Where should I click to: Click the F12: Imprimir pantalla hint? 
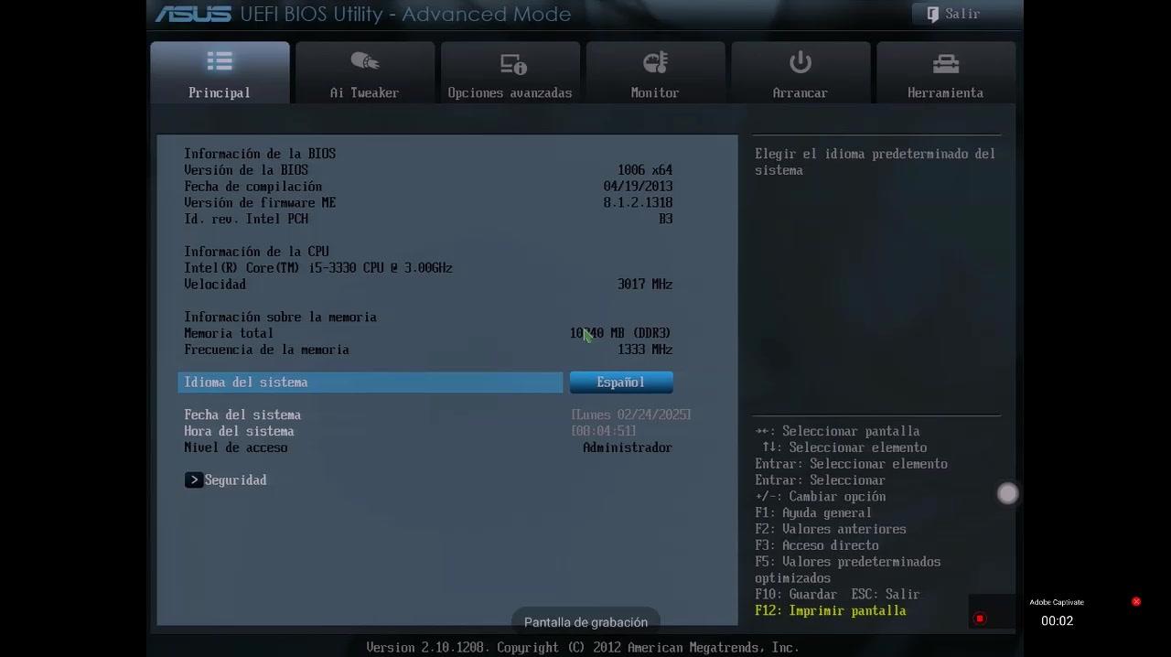pyautogui.click(x=831, y=611)
